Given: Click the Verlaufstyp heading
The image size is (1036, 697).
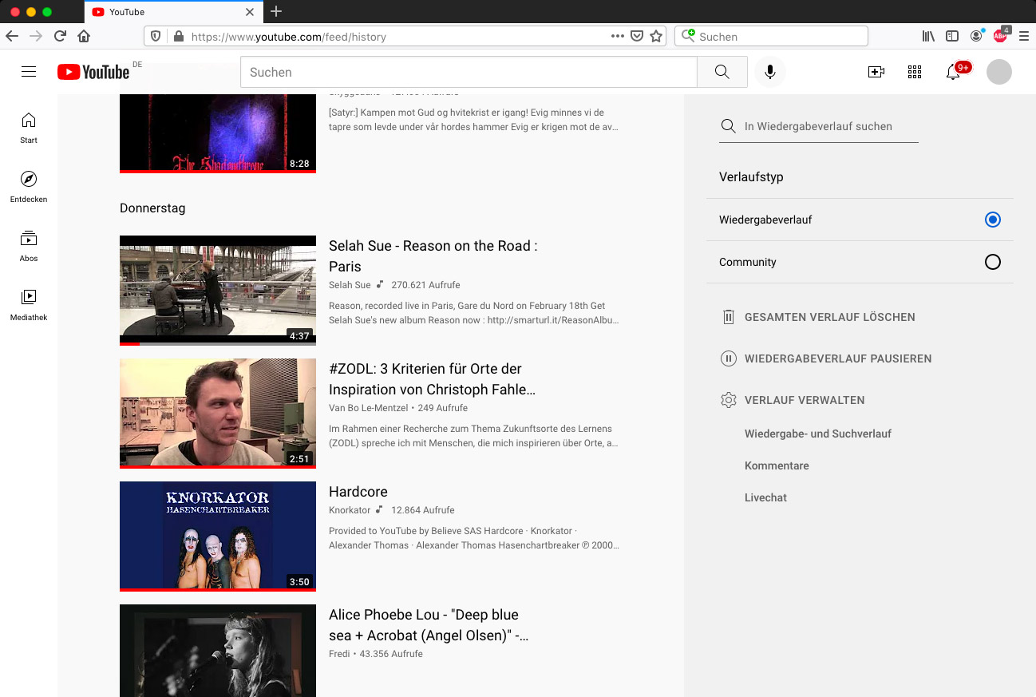Looking at the screenshot, I should click(751, 177).
